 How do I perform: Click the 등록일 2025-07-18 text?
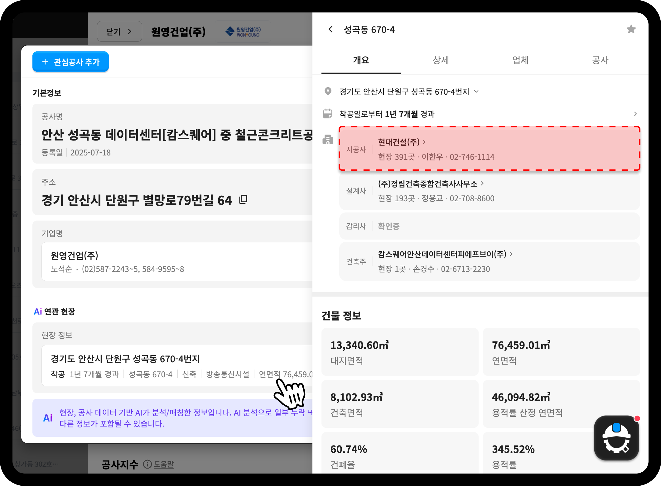click(76, 153)
